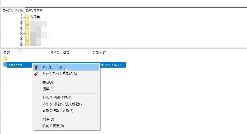This screenshot has height=134, width=247.
Task: Select 編集(E) in the context menu
Action: click(x=48, y=89)
